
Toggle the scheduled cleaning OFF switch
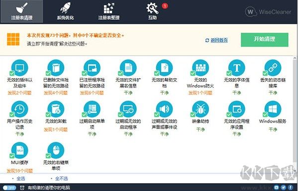pyautogui.click(x=9, y=188)
